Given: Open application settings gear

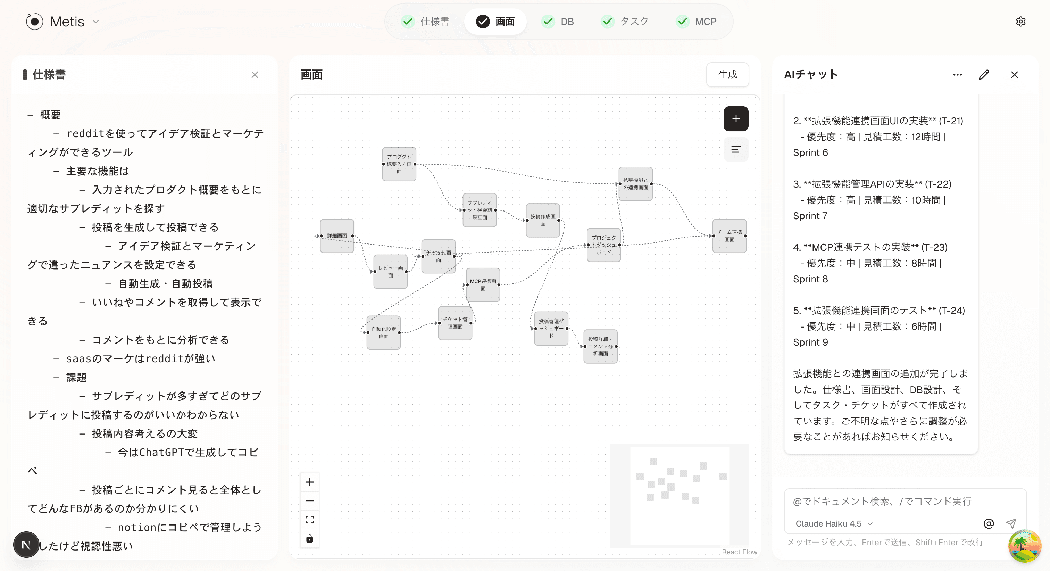Looking at the screenshot, I should [1020, 21].
